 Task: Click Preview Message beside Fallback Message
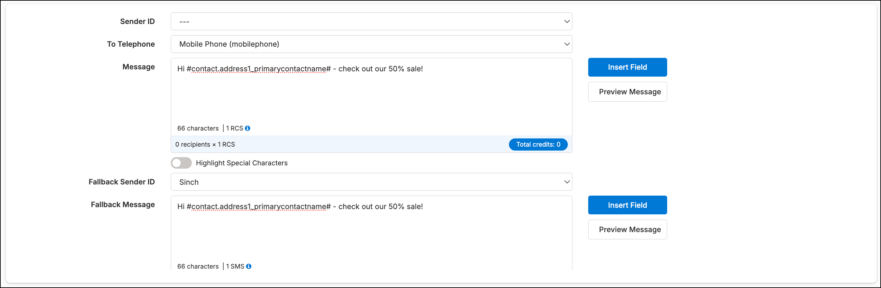click(627, 229)
